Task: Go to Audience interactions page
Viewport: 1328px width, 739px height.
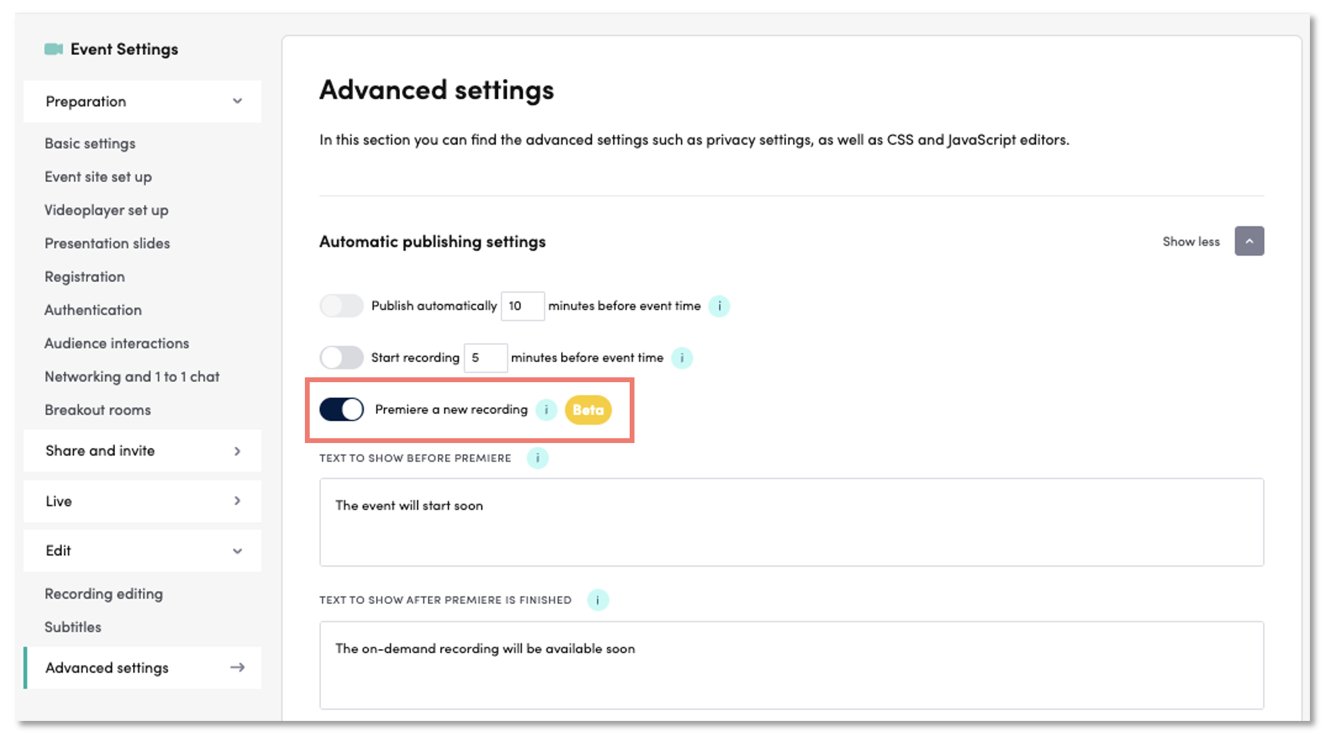Action: pos(117,344)
